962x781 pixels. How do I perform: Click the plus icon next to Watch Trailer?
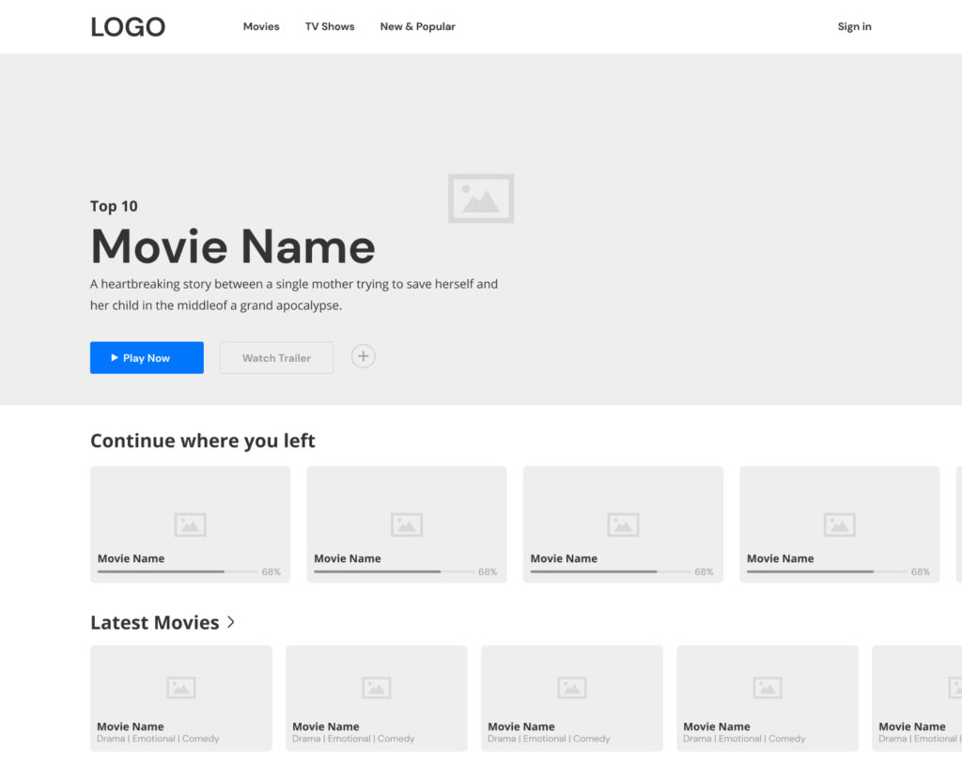click(364, 356)
